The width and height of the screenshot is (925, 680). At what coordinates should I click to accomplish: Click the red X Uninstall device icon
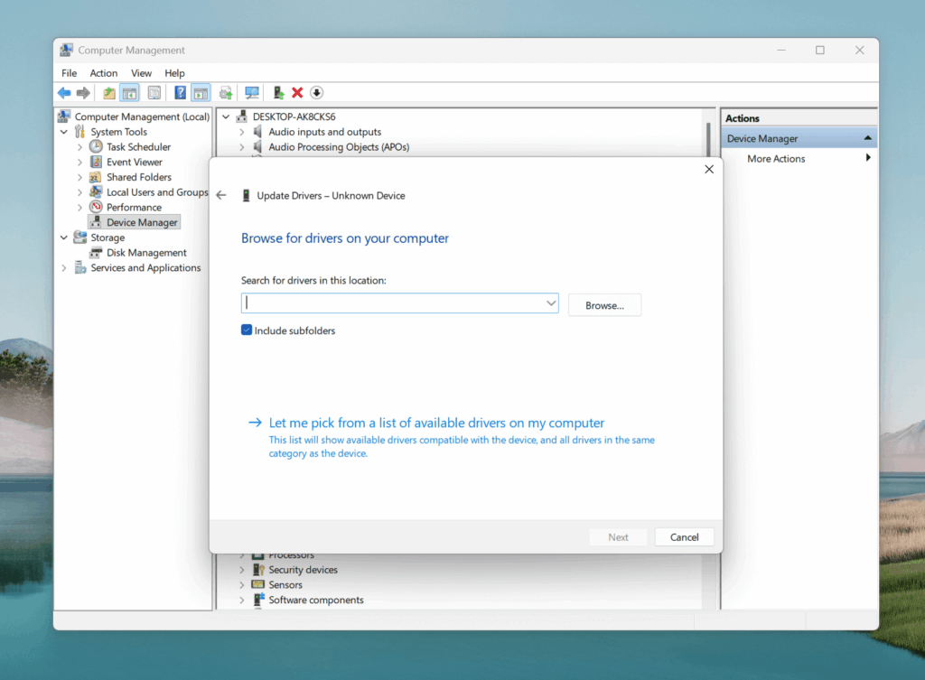pyautogui.click(x=297, y=93)
